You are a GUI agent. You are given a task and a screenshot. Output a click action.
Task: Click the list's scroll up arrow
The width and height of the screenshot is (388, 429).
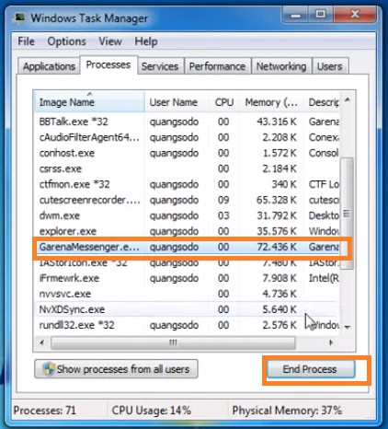[x=348, y=99]
